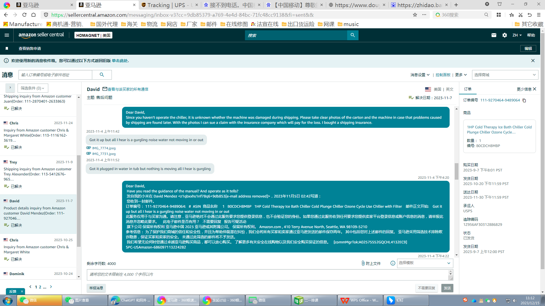This screenshot has width=545, height=306.
Task: Close the order info panel with X
Action: pos(534,89)
